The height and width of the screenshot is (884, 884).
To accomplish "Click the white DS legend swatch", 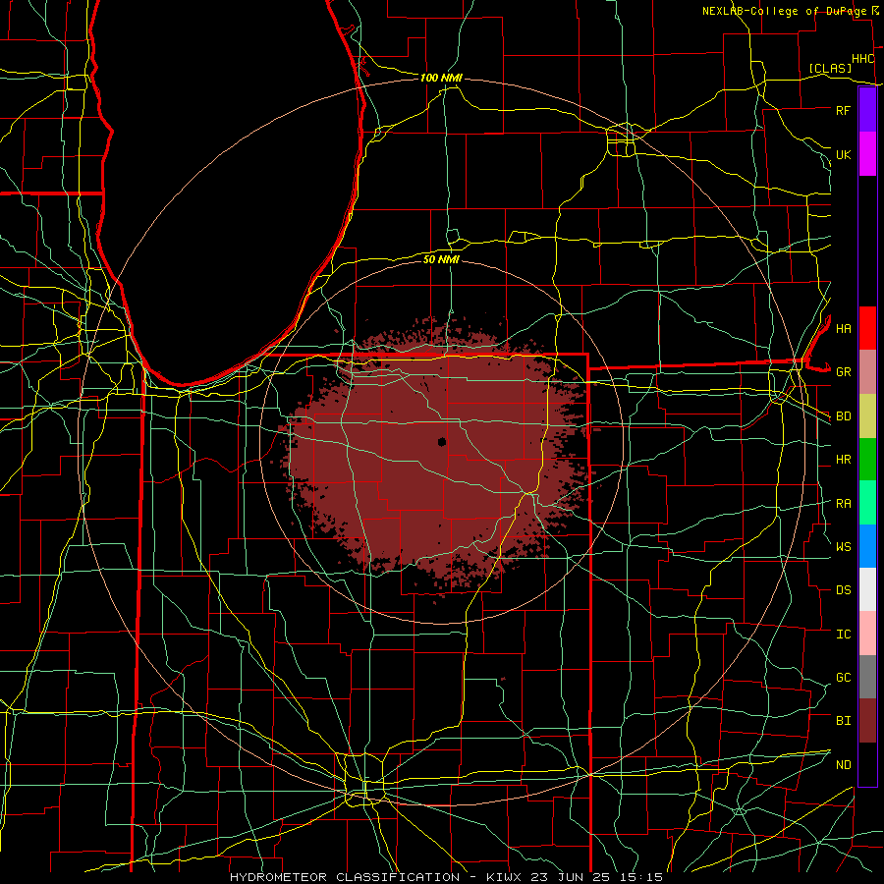I will [867, 589].
